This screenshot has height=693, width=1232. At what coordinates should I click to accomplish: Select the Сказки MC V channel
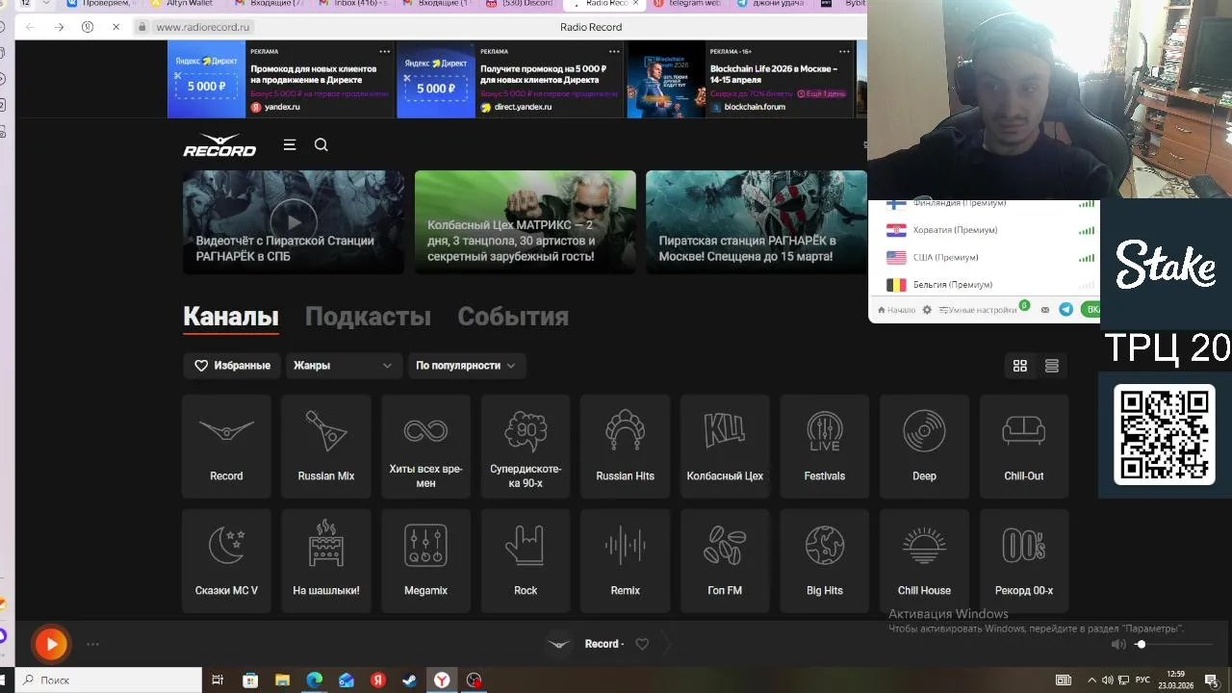226,561
